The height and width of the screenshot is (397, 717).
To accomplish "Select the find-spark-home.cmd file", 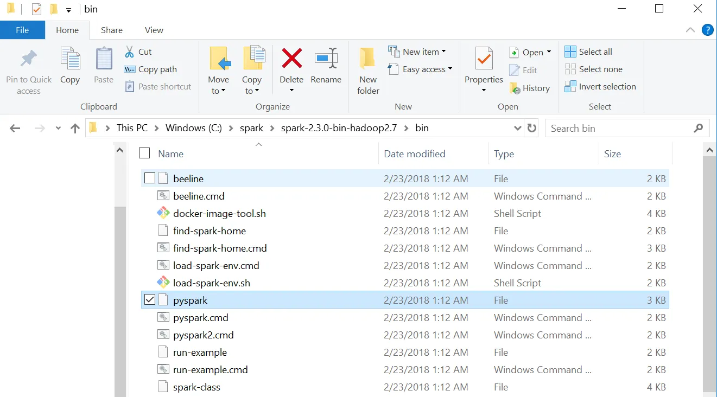I will coord(405,248).
